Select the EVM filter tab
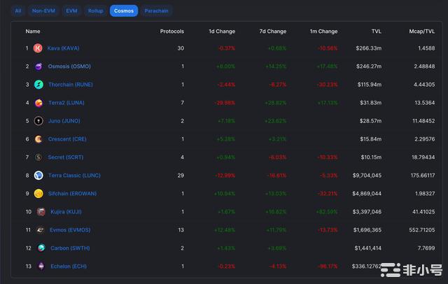The image size is (448, 284). click(71, 11)
